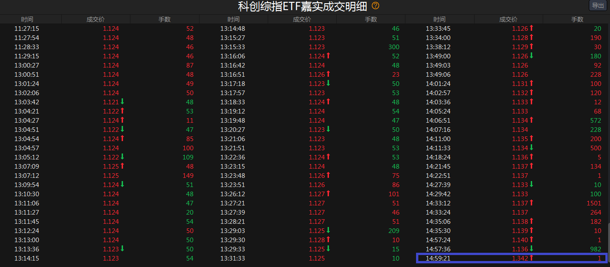Click the 成交价 header above the 11:27:15 row
Viewport: 610px width, 267px height.
click(x=96, y=19)
